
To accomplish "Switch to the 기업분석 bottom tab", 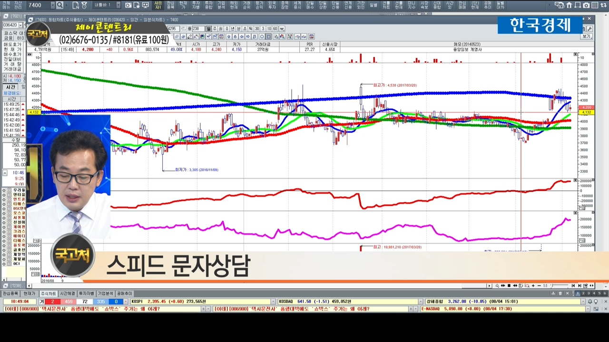I will pyautogui.click(x=106, y=294).
